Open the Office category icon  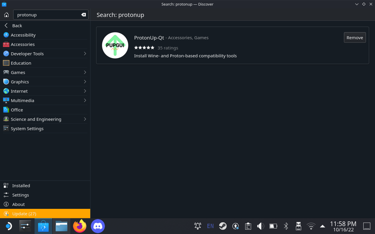[x=6, y=110]
